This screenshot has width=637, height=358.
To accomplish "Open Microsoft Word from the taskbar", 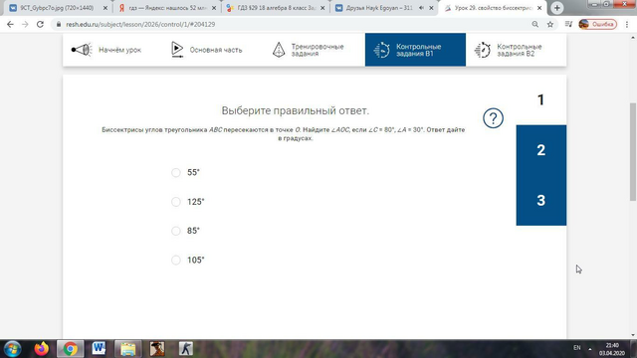I will click(99, 349).
